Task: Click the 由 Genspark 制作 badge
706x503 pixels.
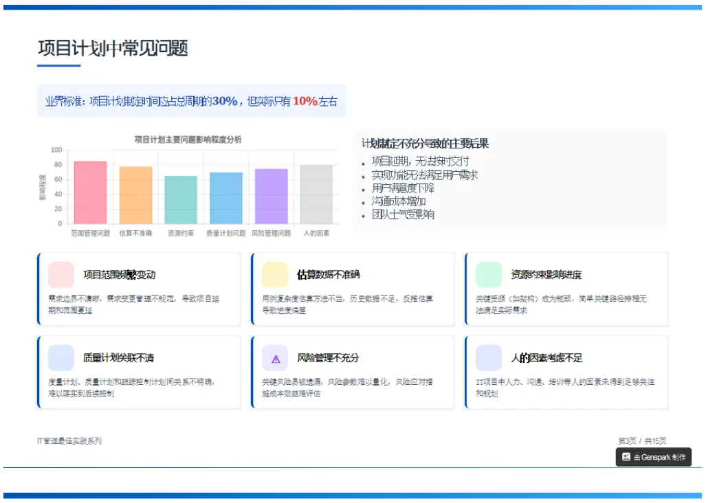Action: pyautogui.click(x=653, y=458)
